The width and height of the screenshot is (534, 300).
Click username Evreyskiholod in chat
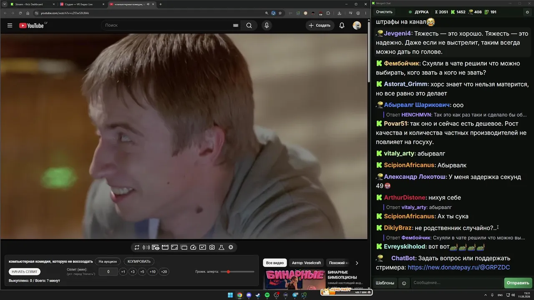[x=405, y=247]
